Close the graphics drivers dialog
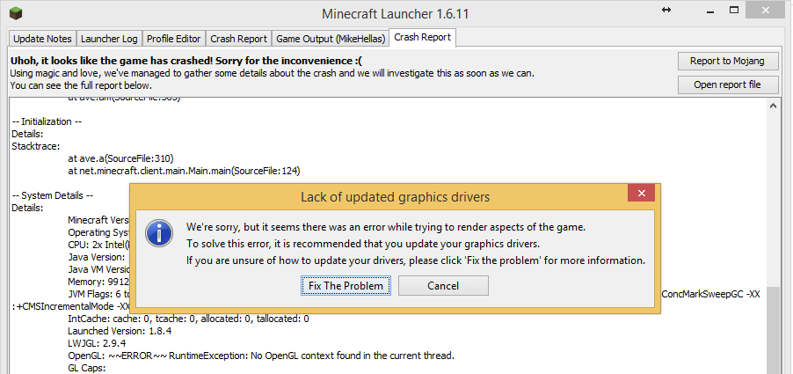The height and width of the screenshot is (374, 793). tap(641, 193)
